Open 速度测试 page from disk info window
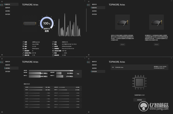 (x=11, y=11)
